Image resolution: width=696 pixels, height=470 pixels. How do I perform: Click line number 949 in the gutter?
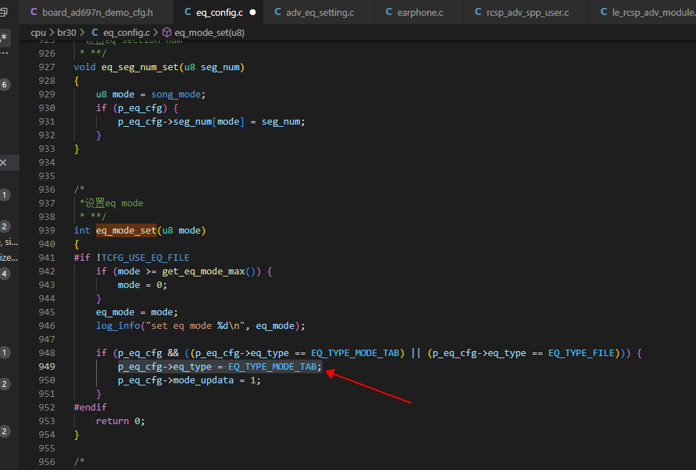(x=47, y=367)
